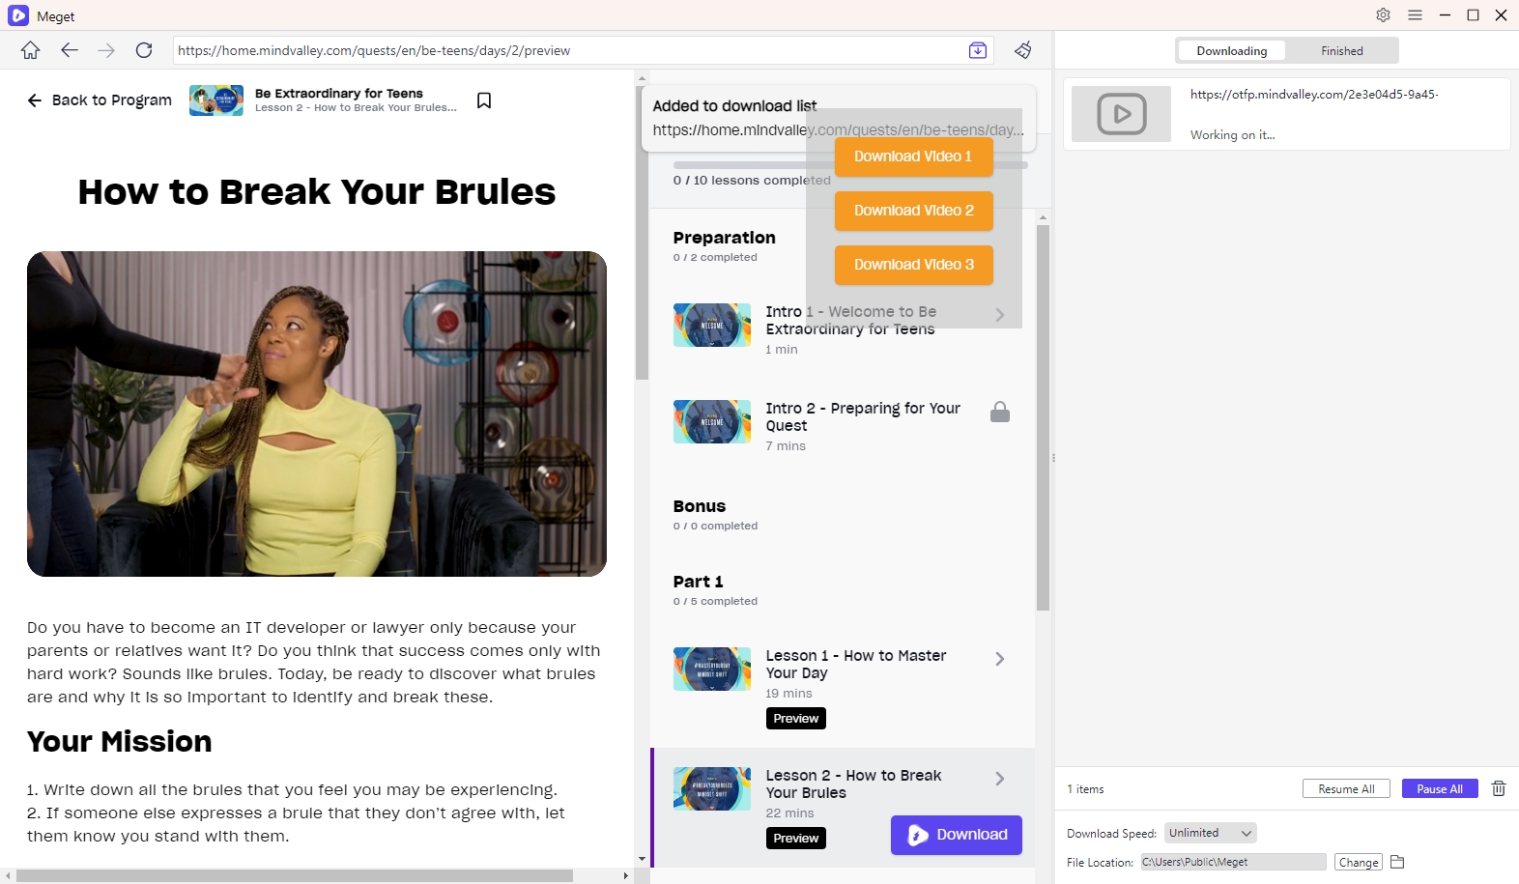1519x884 pixels.
Task: Open Lesson 1 thumbnail
Action: (x=712, y=669)
